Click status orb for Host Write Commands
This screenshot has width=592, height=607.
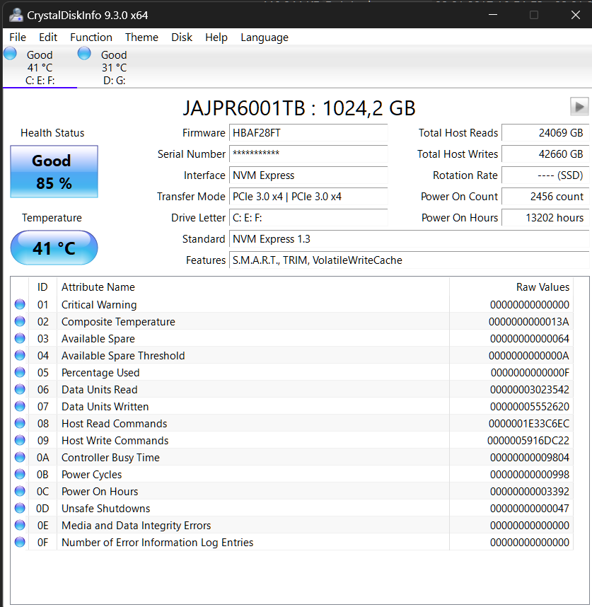(20, 441)
